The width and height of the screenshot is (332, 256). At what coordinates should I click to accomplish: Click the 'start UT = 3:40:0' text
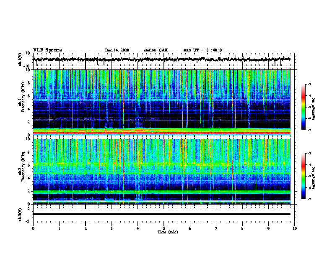[202, 50]
